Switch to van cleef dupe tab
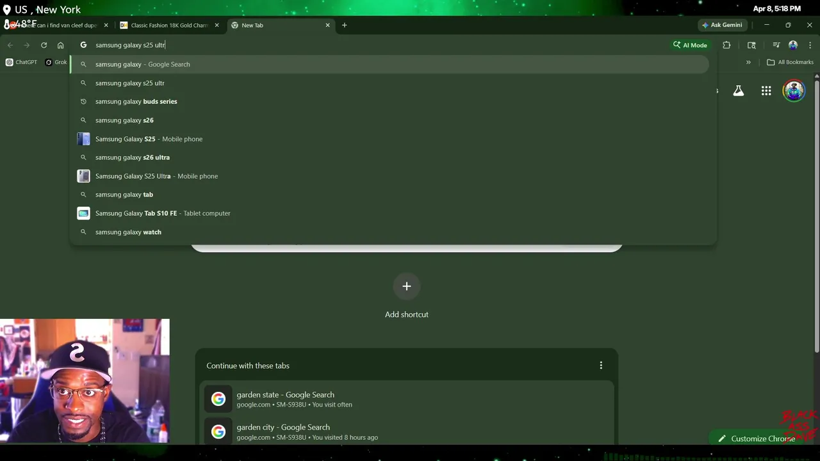Image resolution: width=820 pixels, height=461 pixels. point(56,25)
